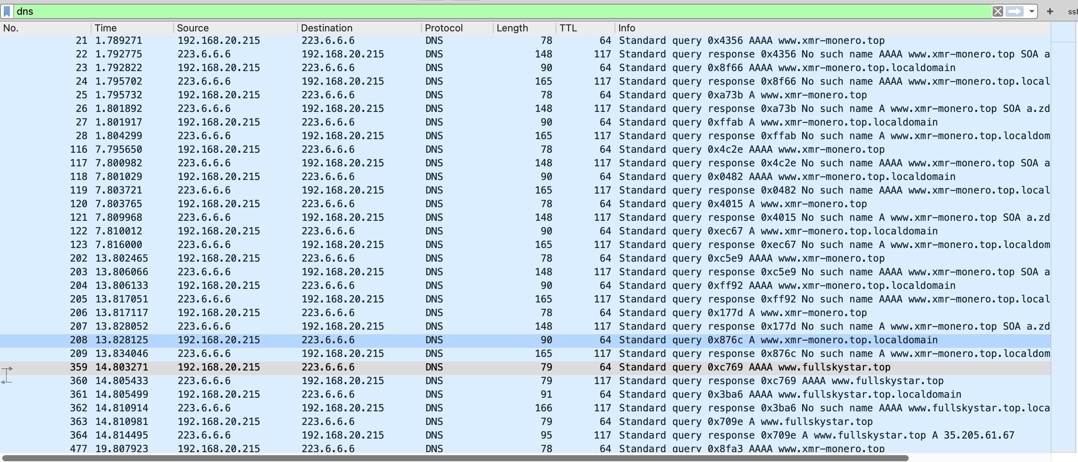Apply the display filter with arrow button
The width and height of the screenshot is (1078, 462).
[x=1014, y=11]
